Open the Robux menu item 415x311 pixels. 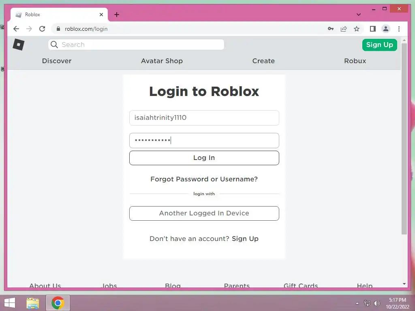[355, 61]
